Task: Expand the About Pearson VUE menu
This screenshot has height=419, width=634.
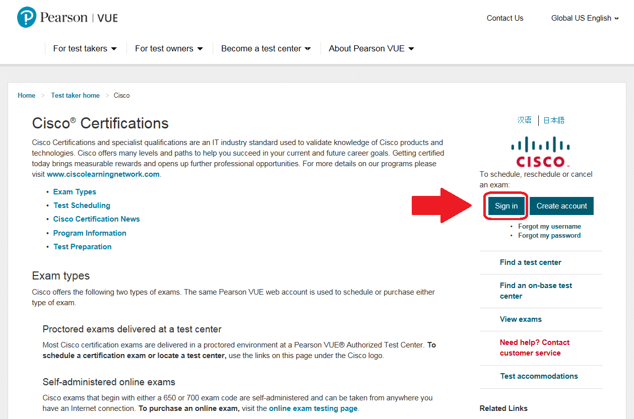Action: [371, 48]
